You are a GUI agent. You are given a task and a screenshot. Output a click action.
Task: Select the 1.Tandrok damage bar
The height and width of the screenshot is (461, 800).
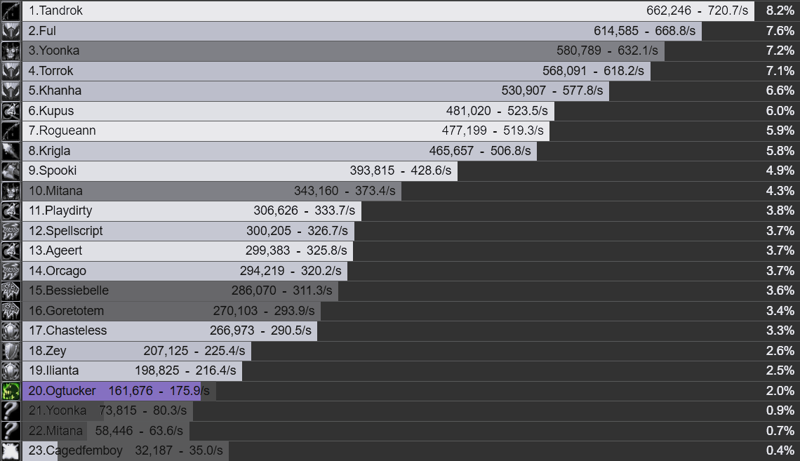click(388, 11)
